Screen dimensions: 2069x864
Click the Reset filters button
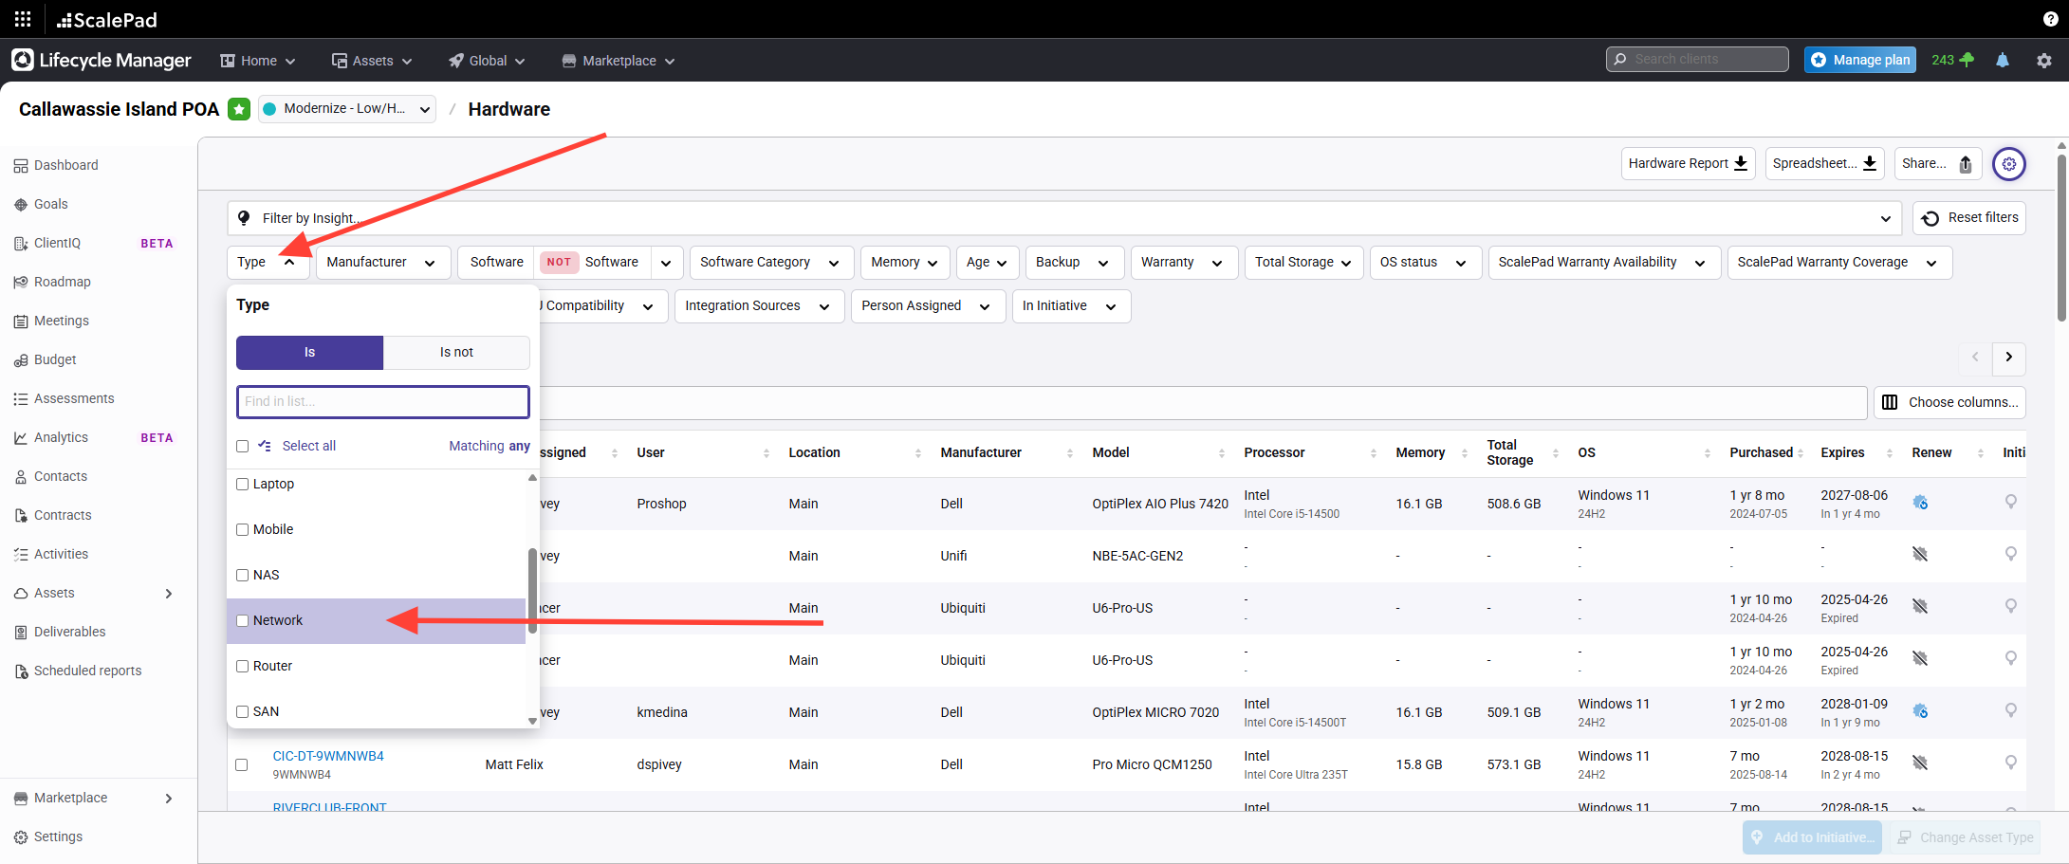pos(1969,218)
